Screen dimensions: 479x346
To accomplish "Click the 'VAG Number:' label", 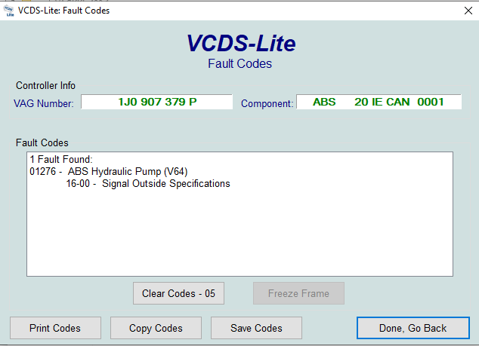I will pos(44,103).
